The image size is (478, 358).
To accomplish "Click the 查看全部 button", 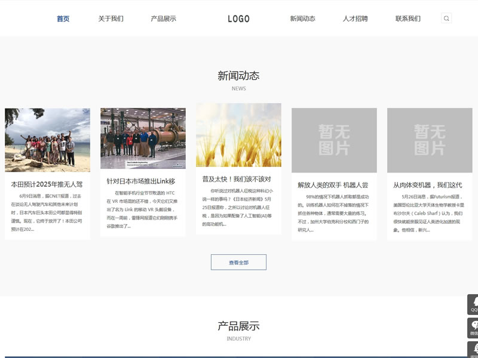I will pyautogui.click(x=238, y=262).
